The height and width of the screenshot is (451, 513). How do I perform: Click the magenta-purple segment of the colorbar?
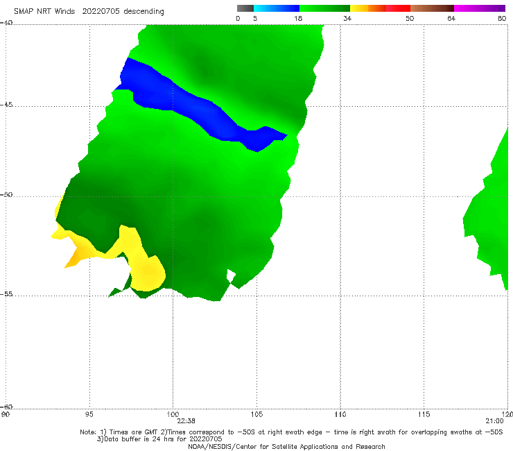(x=480, y=8)
